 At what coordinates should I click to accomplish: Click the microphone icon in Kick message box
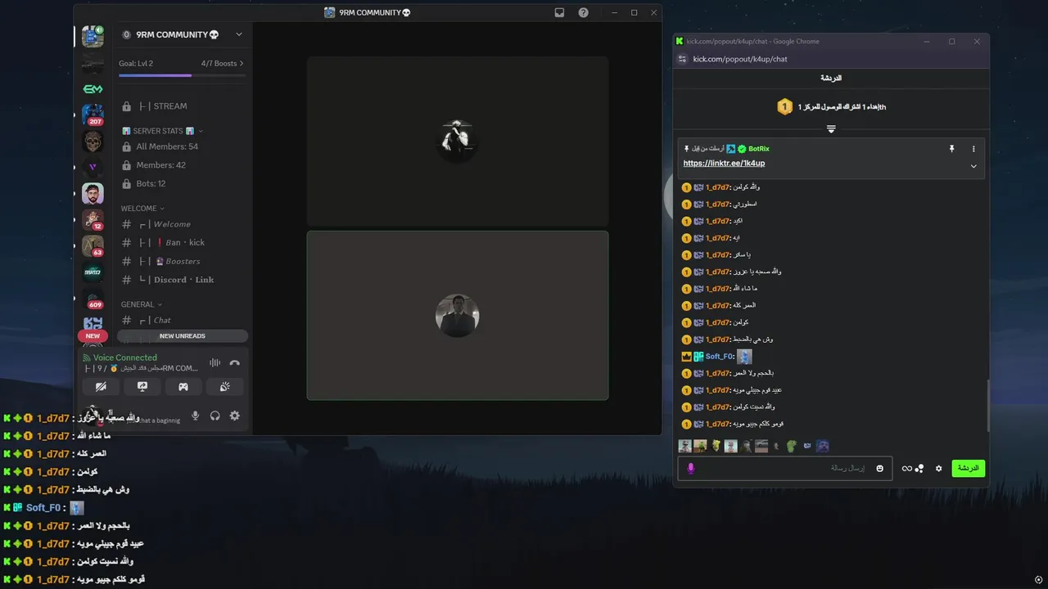(x=690, y=469)
